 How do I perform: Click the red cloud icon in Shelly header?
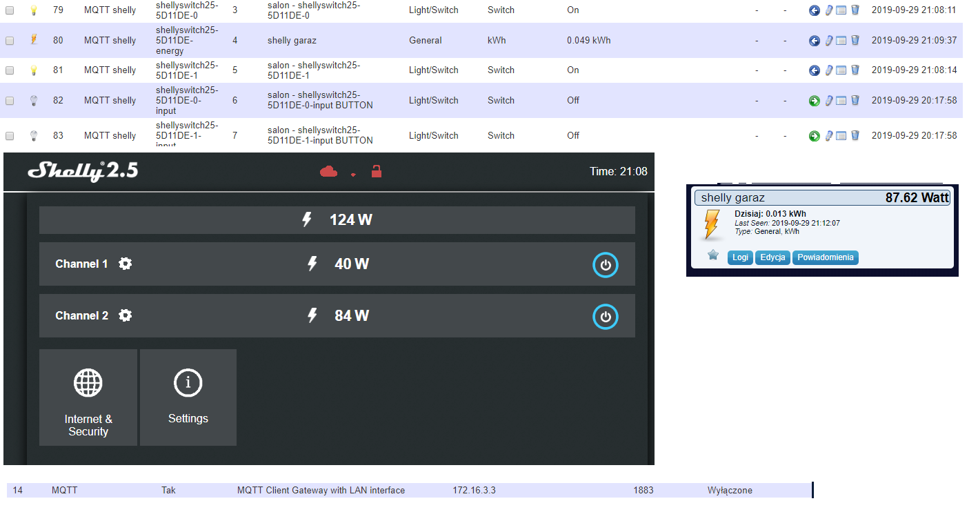click(328, 171)
